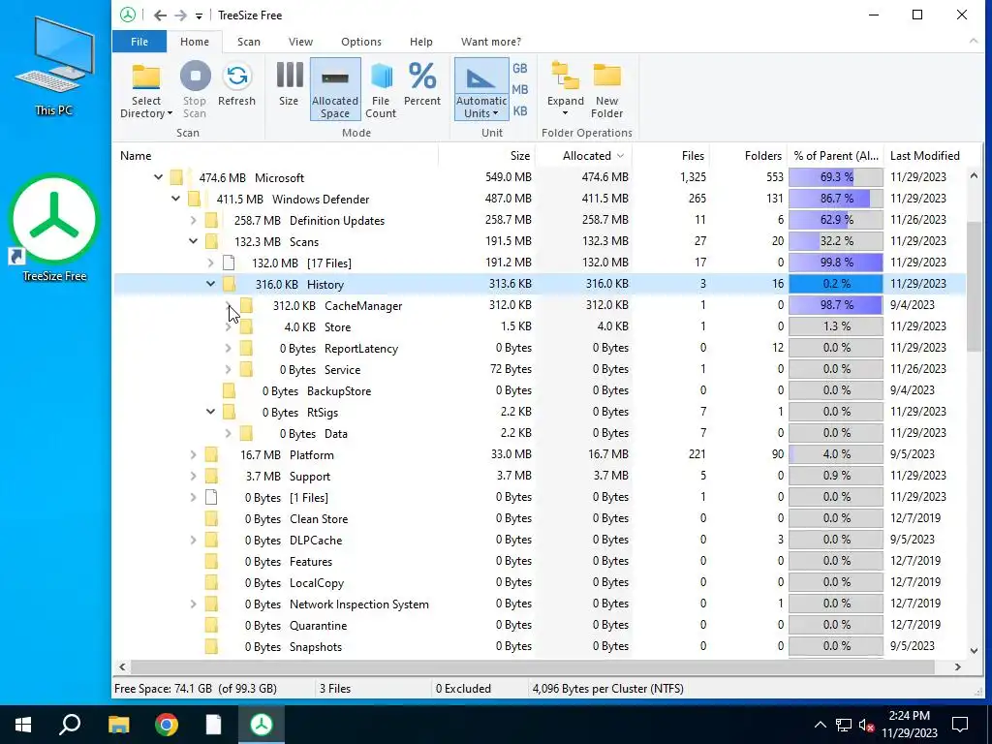992x744 pixels.
Task: Click the TreeSize logo in title bar
Action: (x=128, y=15)
